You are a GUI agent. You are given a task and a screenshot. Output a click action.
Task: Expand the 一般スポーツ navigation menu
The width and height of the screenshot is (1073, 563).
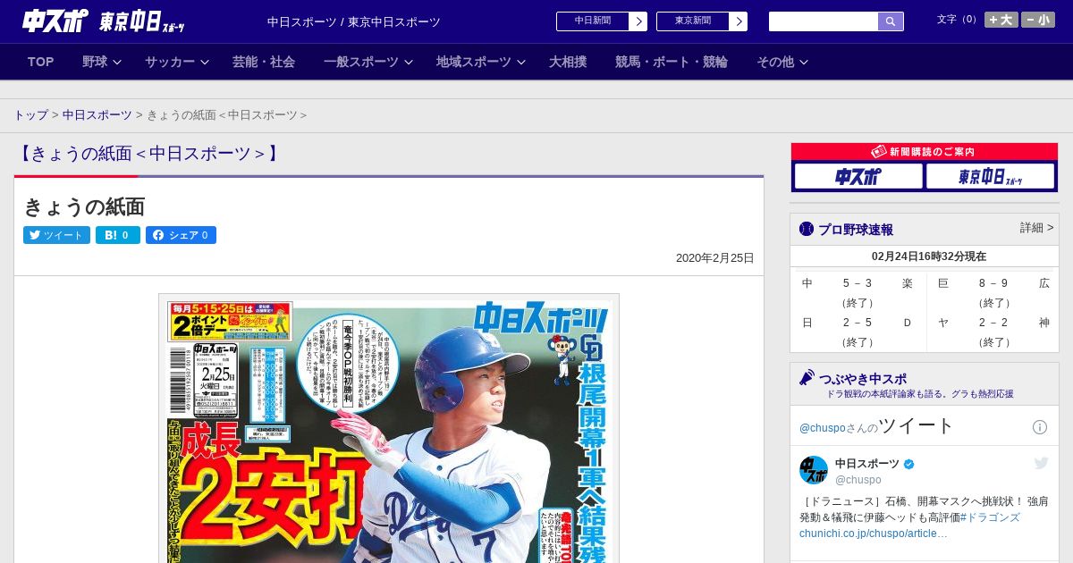368,62
